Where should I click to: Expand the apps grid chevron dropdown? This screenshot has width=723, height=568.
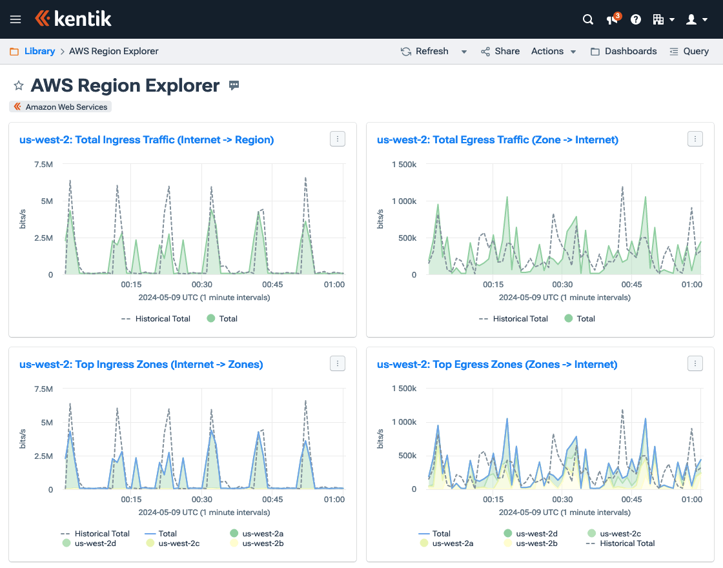[x=673, y=19]
